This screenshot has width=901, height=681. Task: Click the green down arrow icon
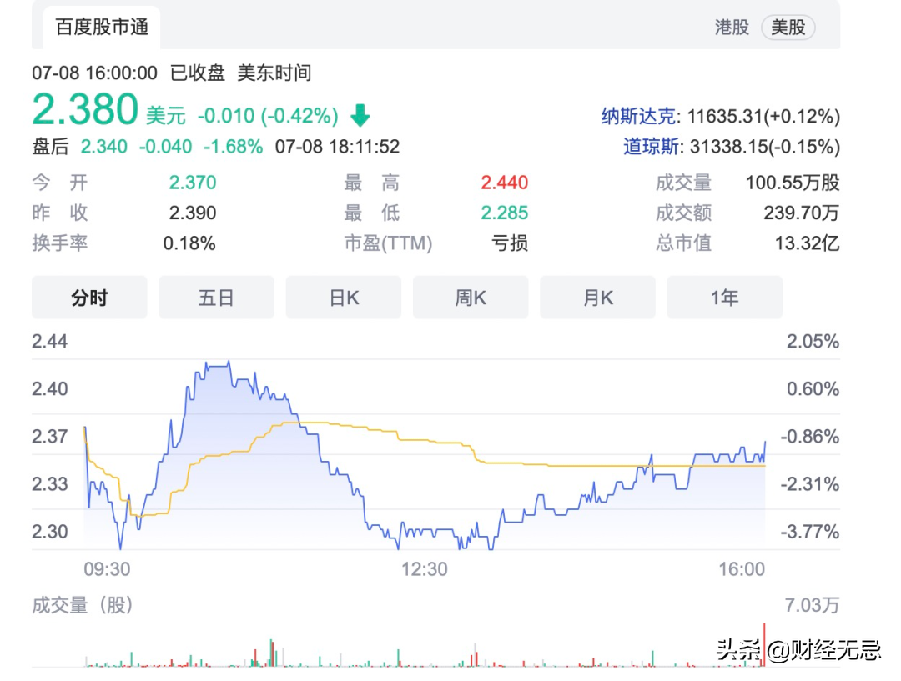360,114
